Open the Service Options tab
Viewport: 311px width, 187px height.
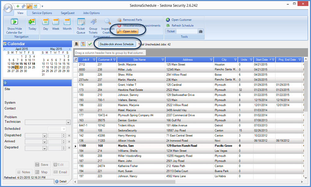pos(42,13)
